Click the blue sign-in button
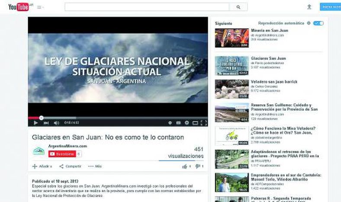Image resolution: width=341 pixels, height=202 pixels. (331, 7)
